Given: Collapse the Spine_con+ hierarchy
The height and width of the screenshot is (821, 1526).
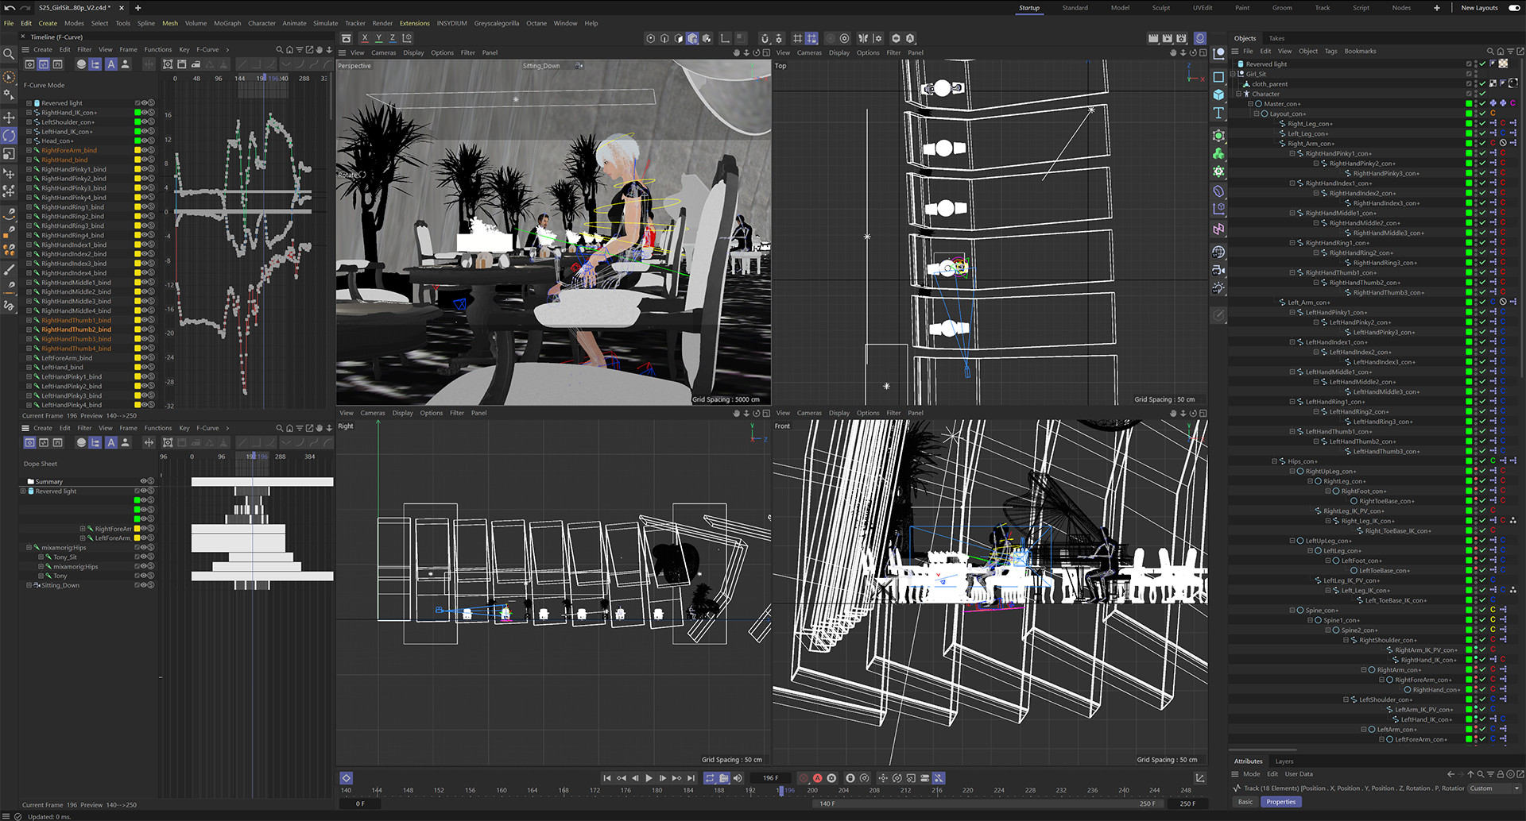Looking at the screenshot, I should [x=1292, y=610].
